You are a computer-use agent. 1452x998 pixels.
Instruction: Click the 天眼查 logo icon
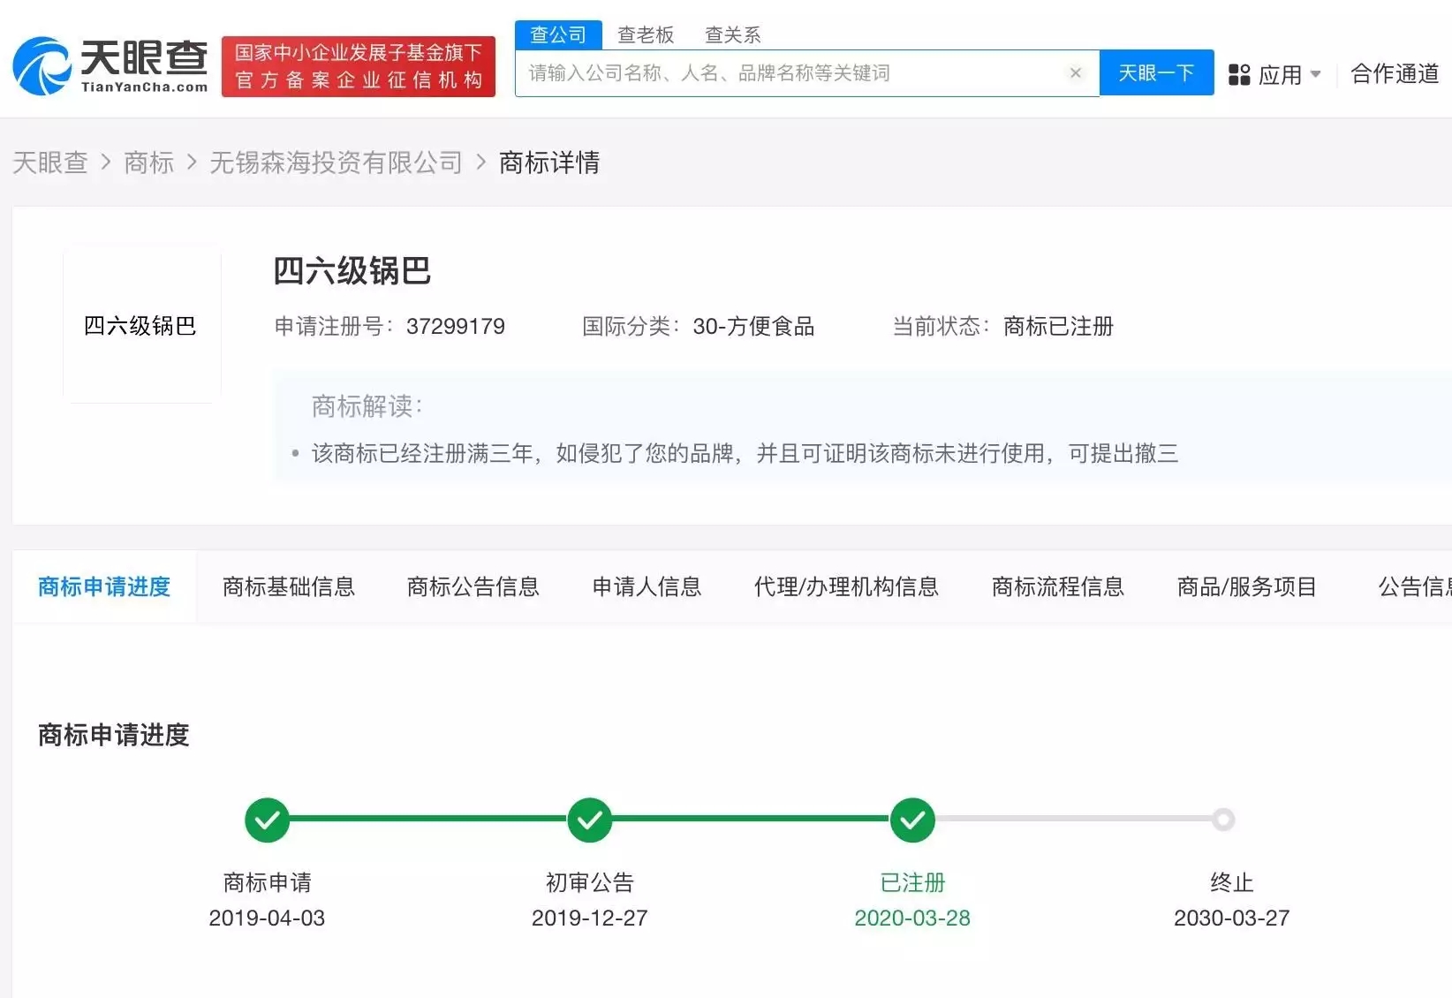click(40, 60)
